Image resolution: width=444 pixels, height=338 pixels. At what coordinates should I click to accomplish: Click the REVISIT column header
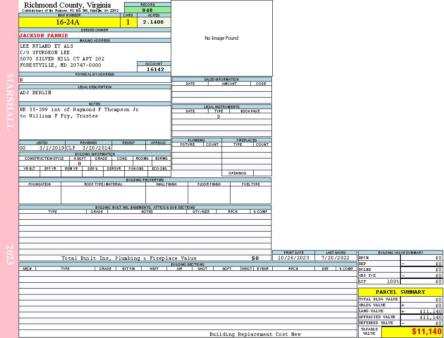click(129, 143)
